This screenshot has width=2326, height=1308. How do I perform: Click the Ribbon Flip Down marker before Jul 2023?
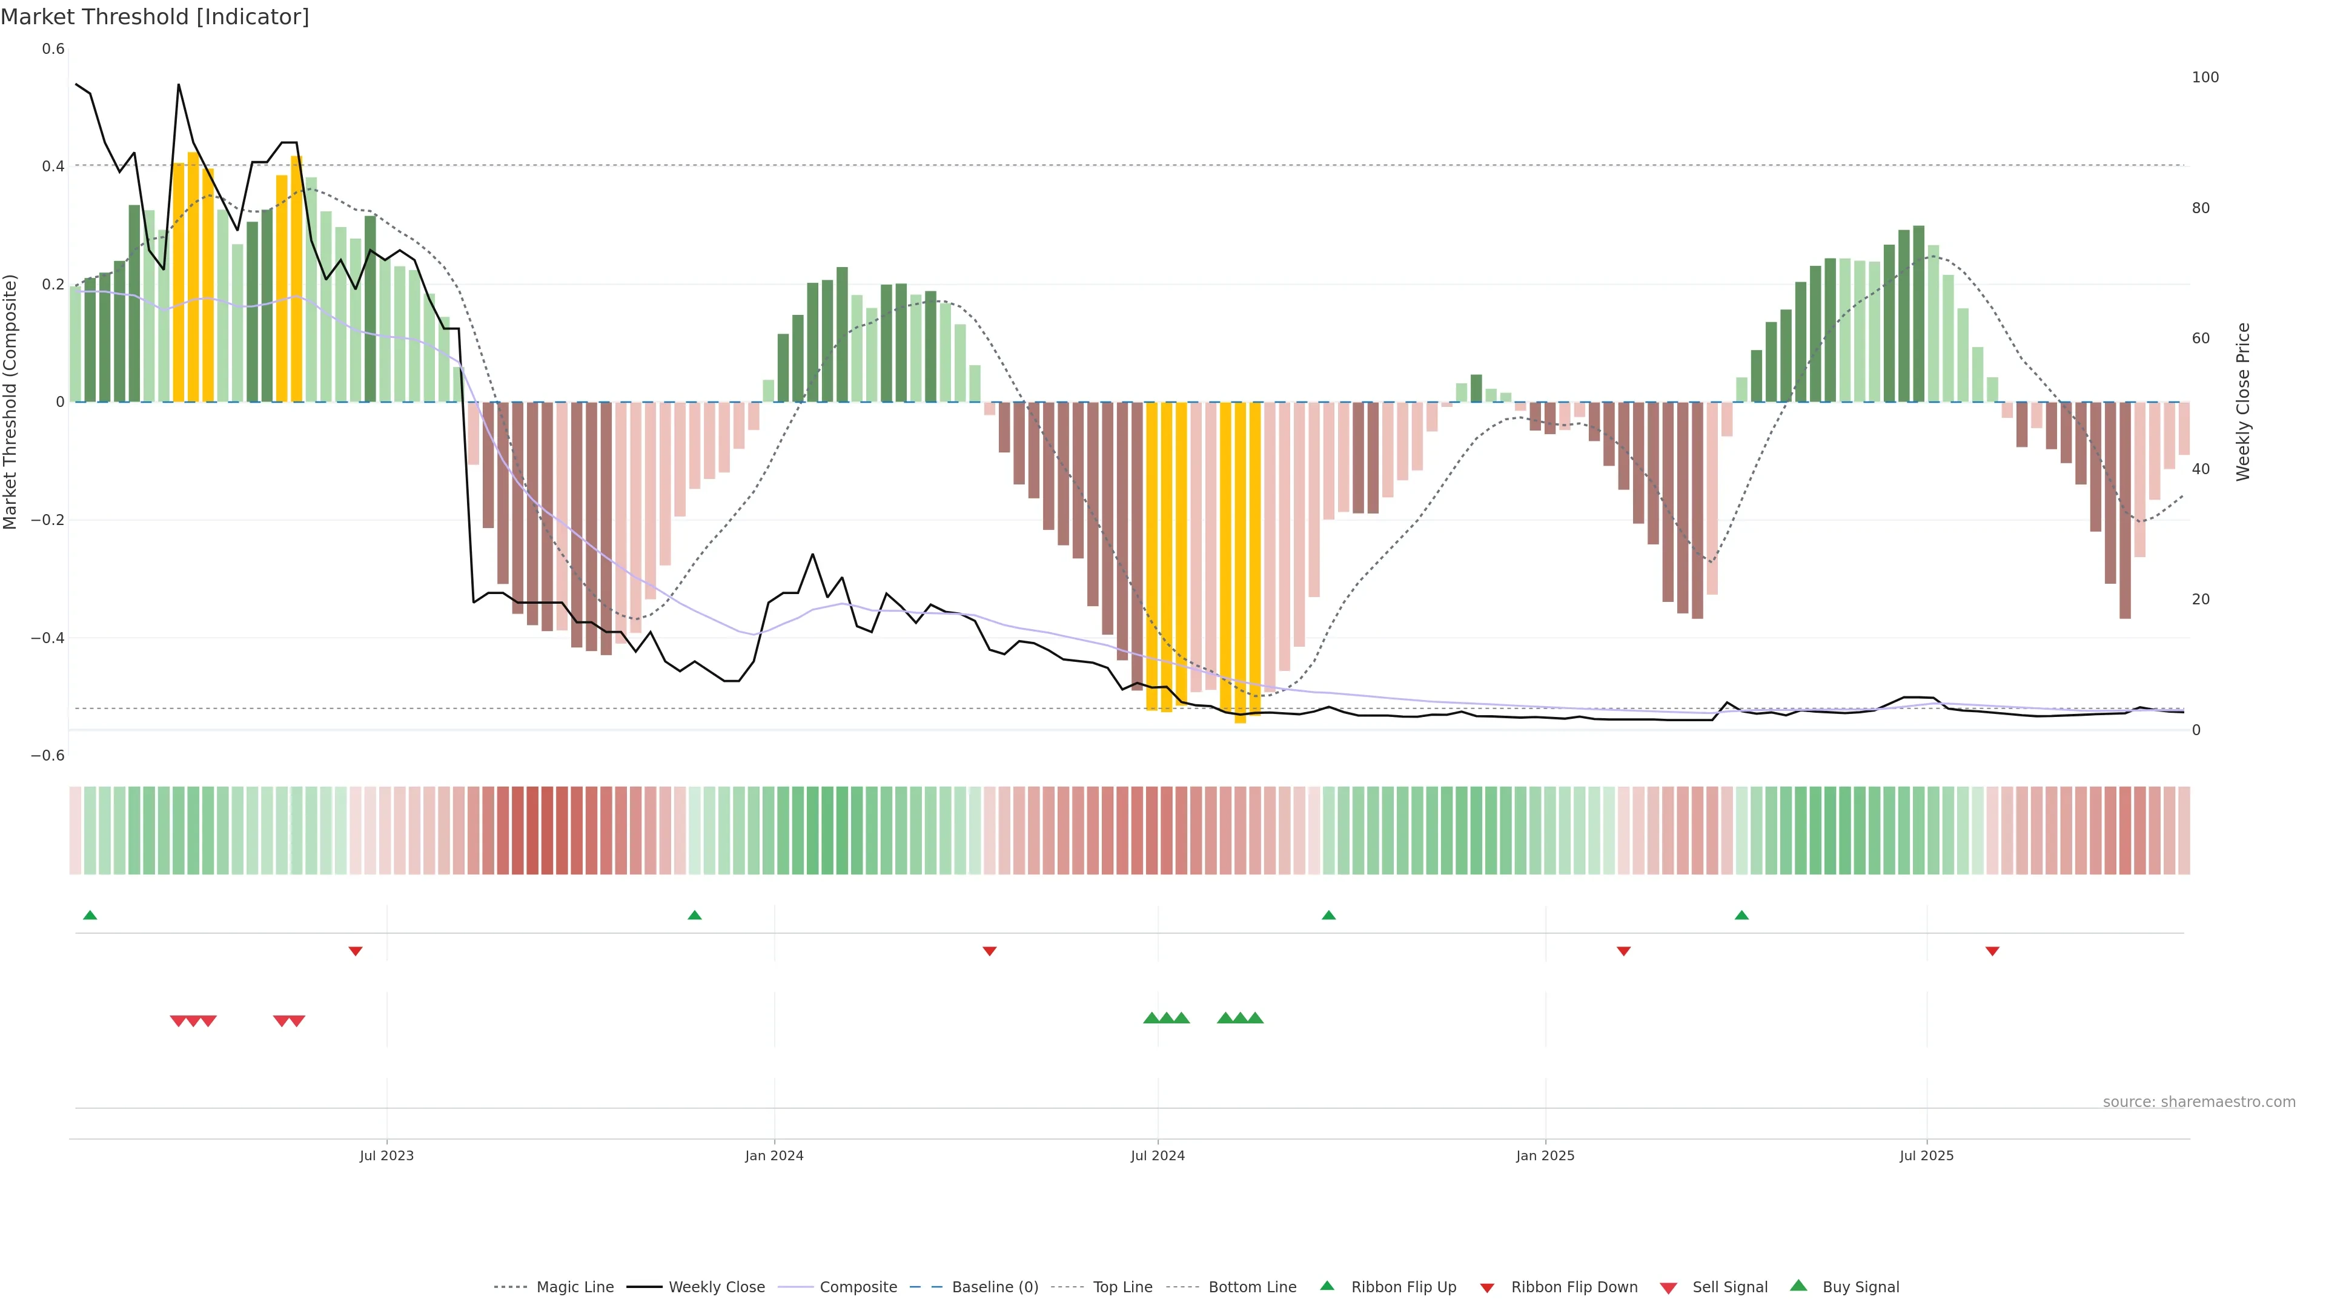pos(356,951)
